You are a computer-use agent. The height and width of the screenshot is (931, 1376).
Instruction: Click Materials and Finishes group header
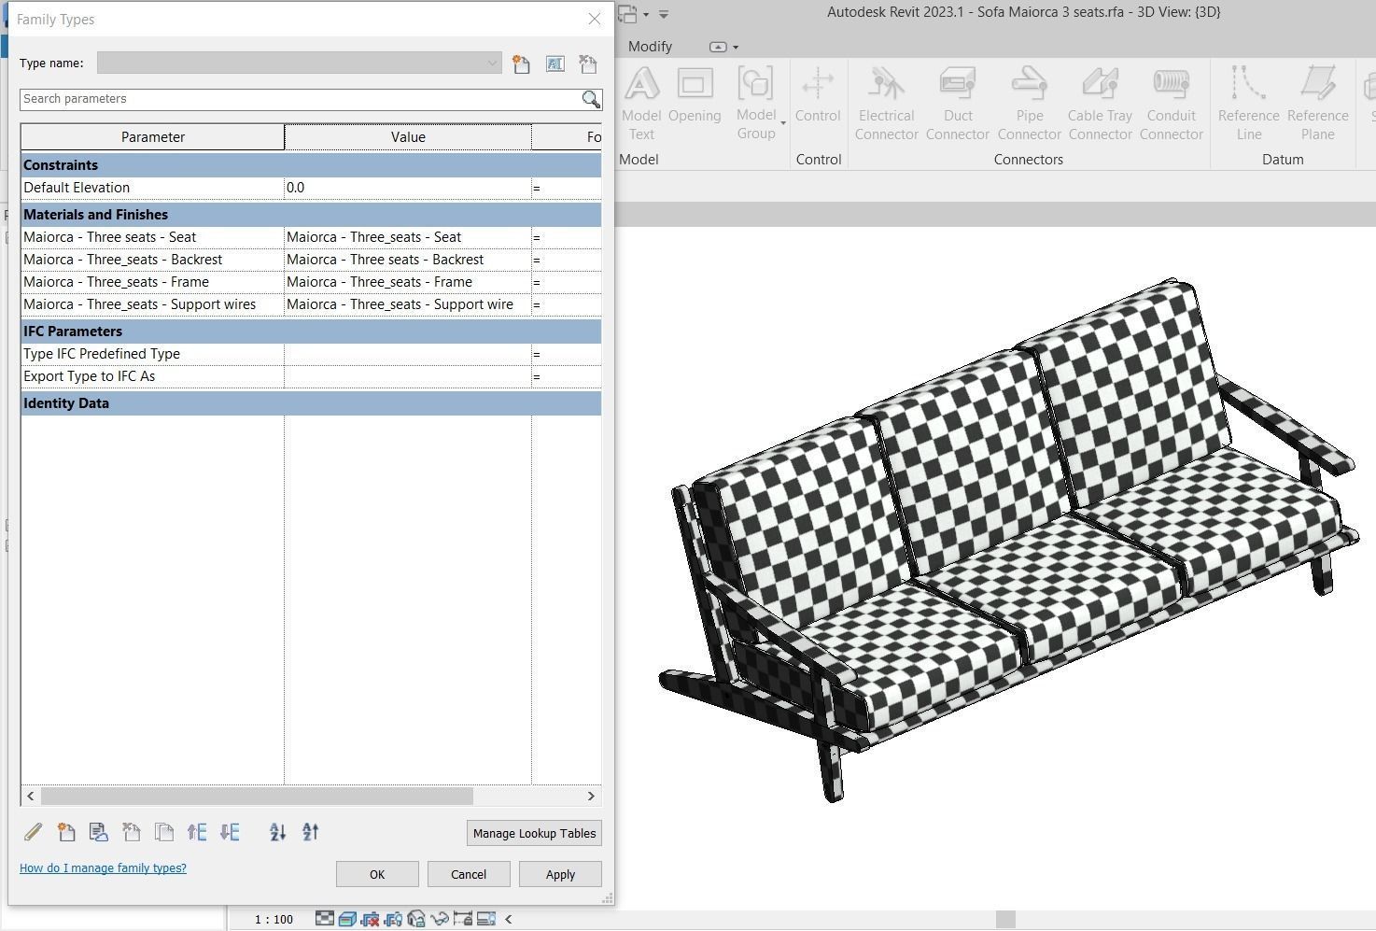[x=311, y=215]
